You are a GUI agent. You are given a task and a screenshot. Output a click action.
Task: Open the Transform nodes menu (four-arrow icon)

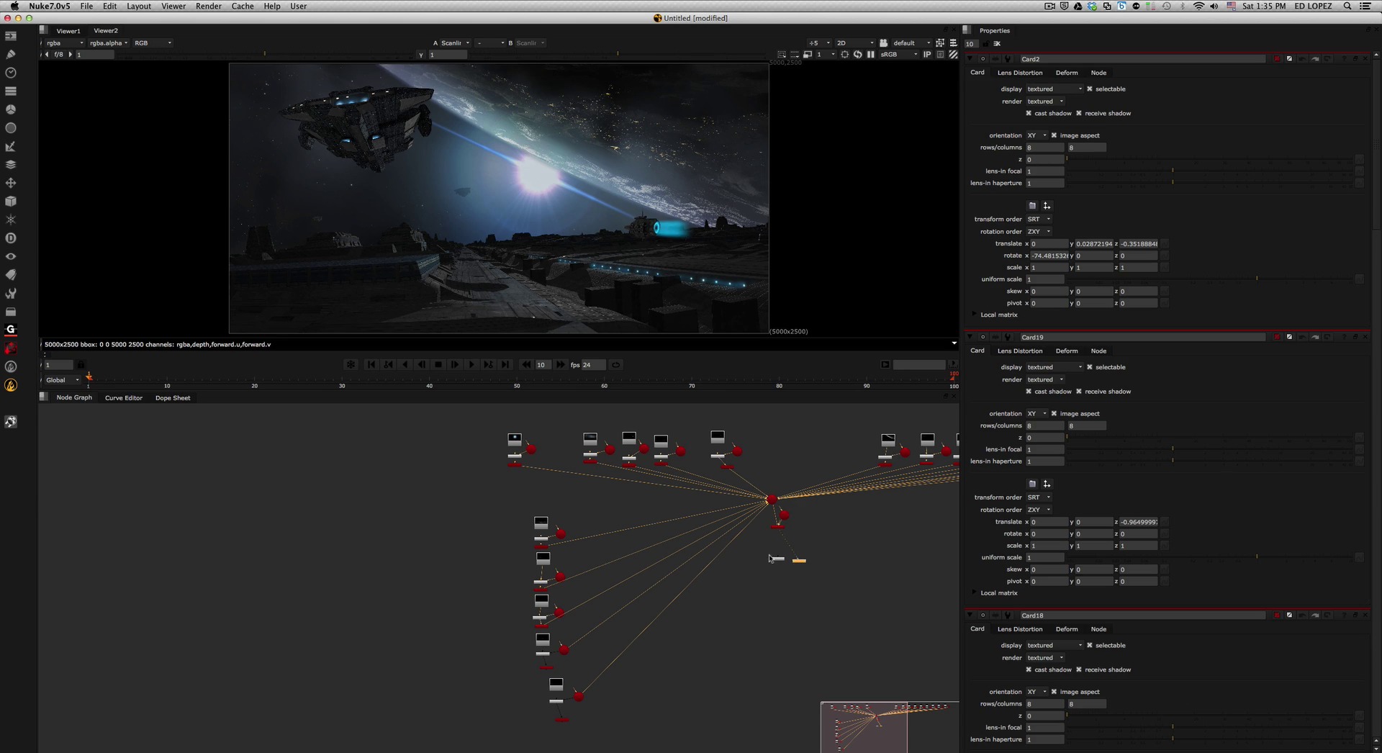pyautogui.click(x=11, y=183)
